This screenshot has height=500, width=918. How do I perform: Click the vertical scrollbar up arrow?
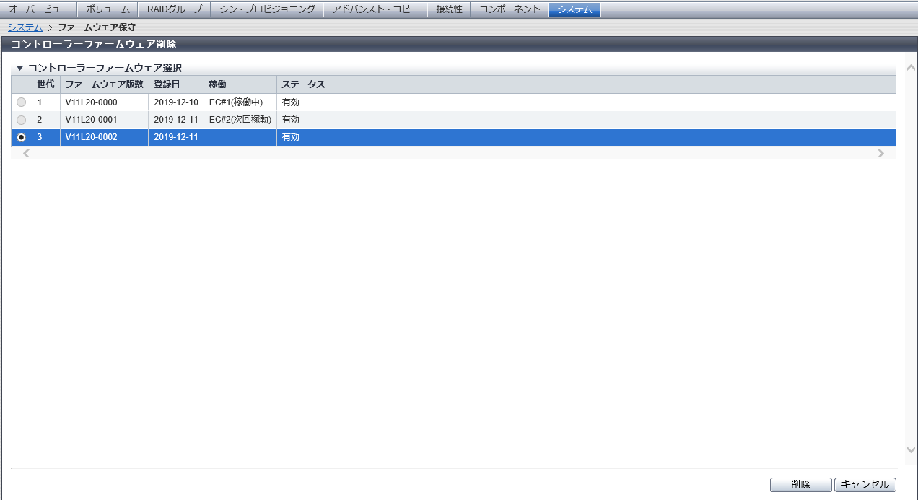pos(910,69)
